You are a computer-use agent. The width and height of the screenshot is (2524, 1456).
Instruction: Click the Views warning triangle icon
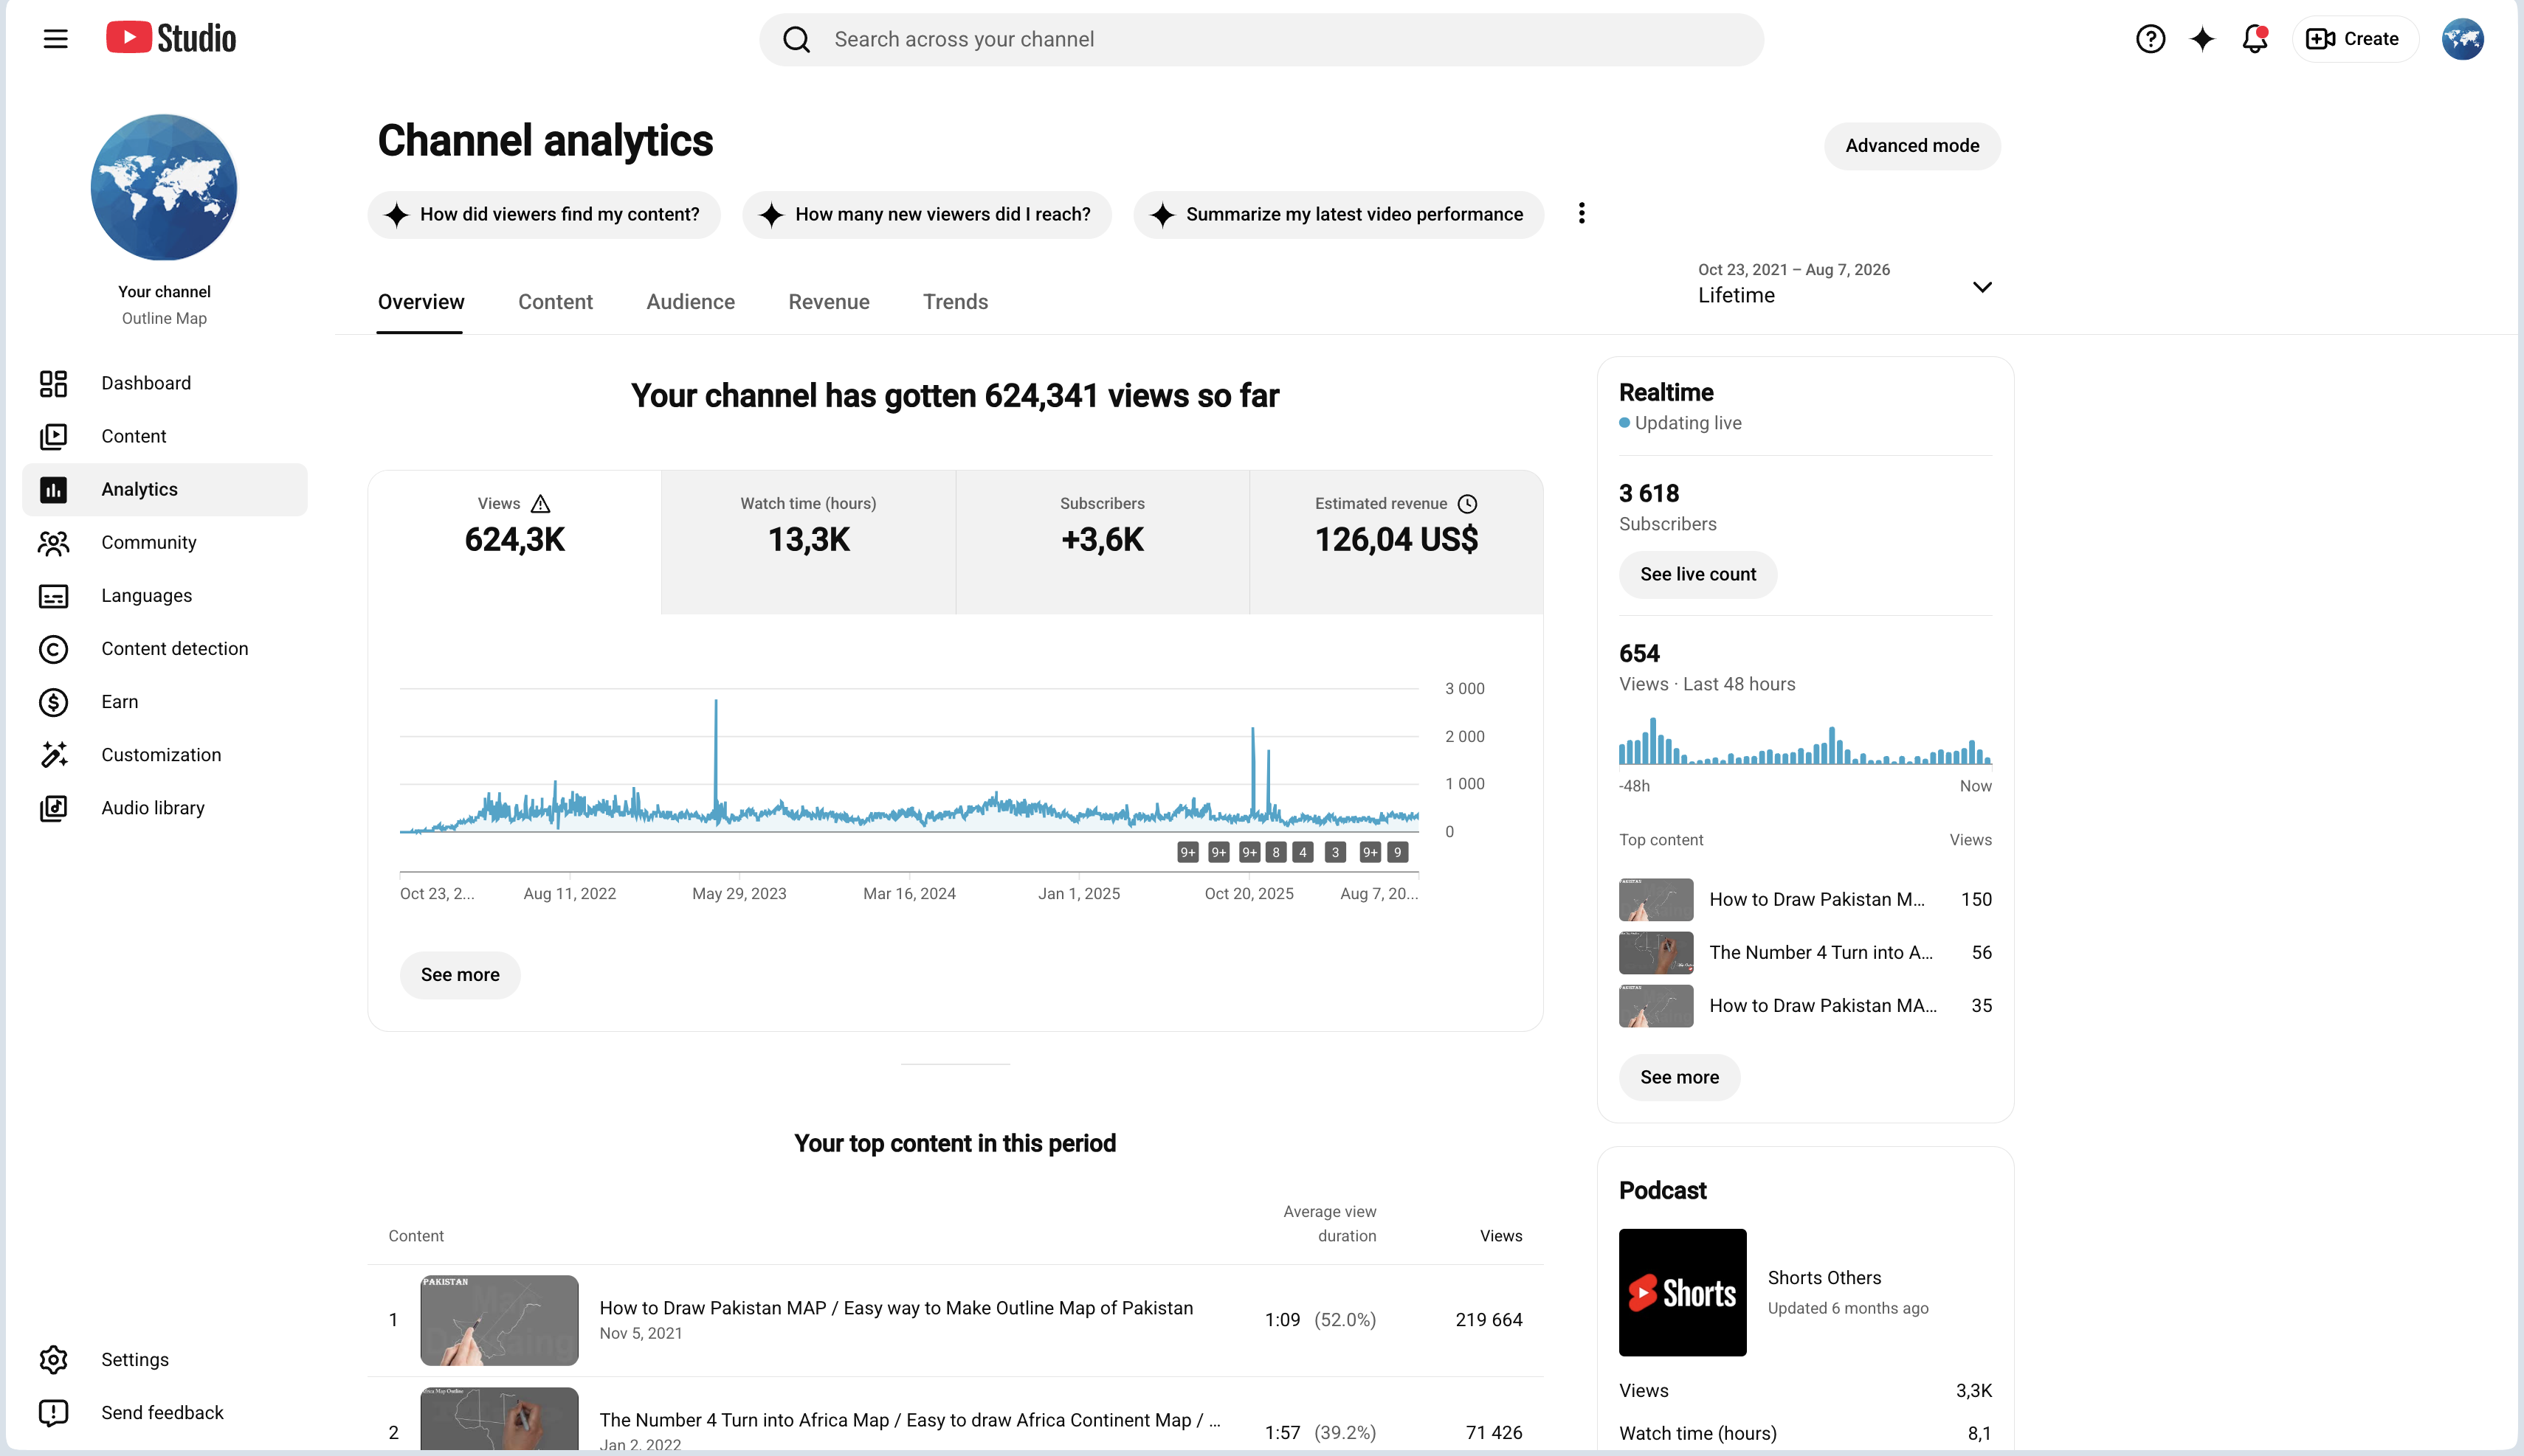[540, 504]
